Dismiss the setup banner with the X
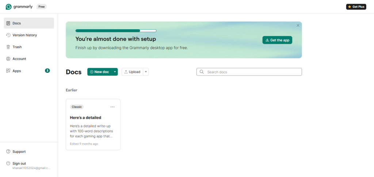This screenshot has width=374, height=177. pos(298,26)
